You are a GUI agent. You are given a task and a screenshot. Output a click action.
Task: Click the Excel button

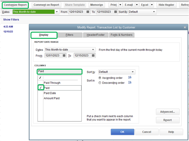pos(145,5)
